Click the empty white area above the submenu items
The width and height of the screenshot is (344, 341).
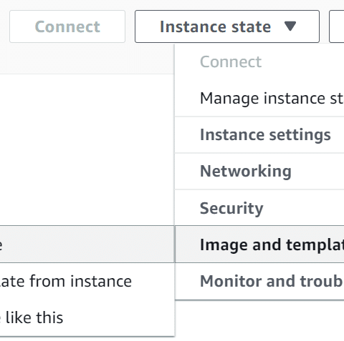tap(87, 149)
